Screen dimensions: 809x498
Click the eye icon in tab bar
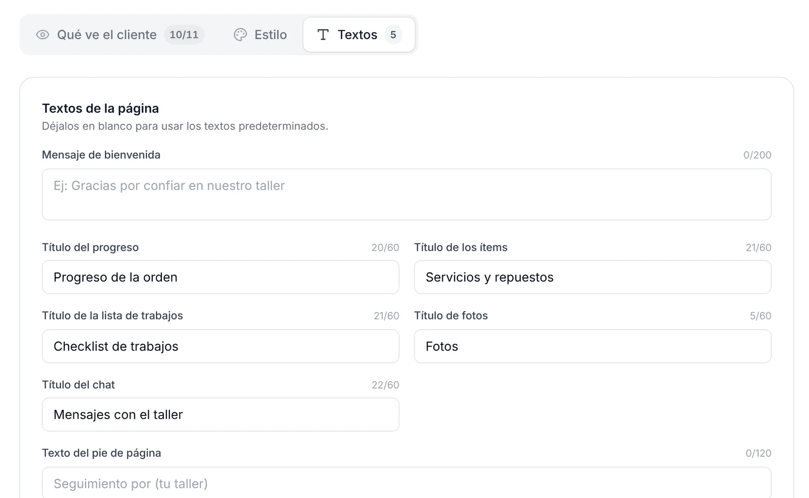pos(42,34)
